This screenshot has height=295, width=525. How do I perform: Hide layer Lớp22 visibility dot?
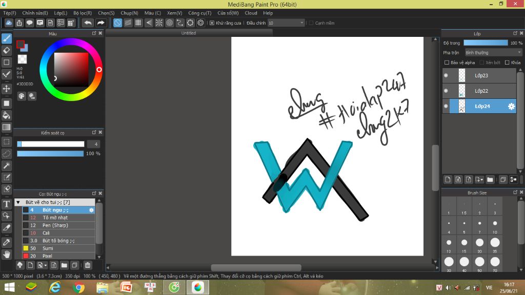point(446,91)
